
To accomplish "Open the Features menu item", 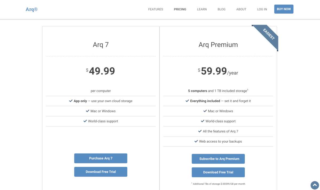I will click(156, 9).
